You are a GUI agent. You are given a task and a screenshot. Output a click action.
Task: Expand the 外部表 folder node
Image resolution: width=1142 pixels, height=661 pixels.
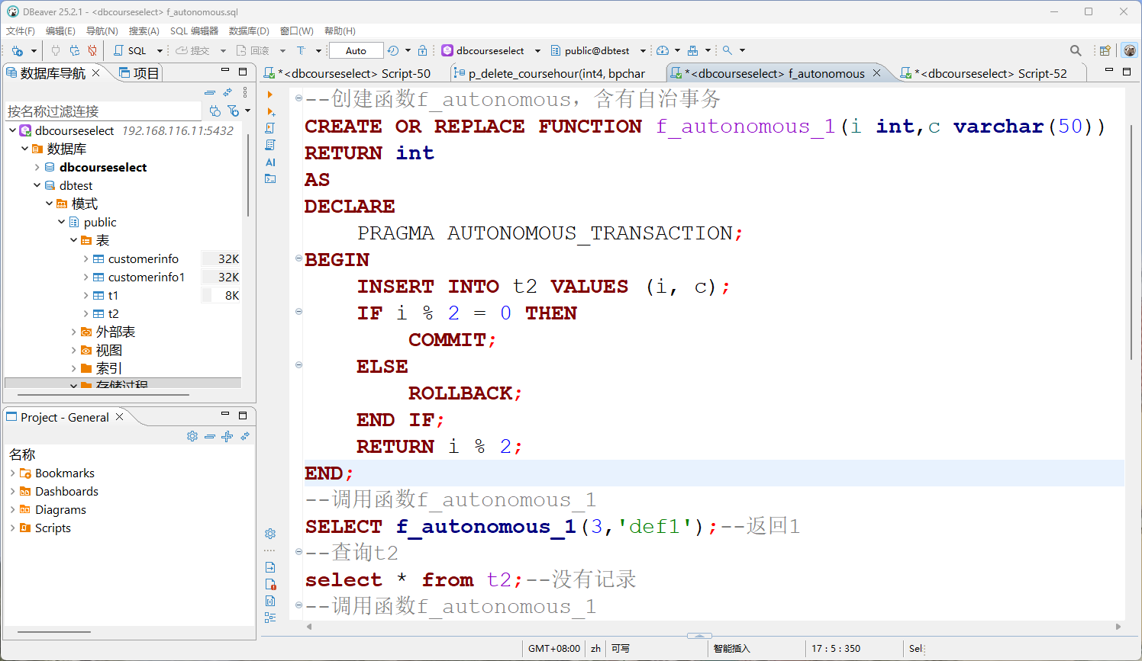click(x=74, y=332)
